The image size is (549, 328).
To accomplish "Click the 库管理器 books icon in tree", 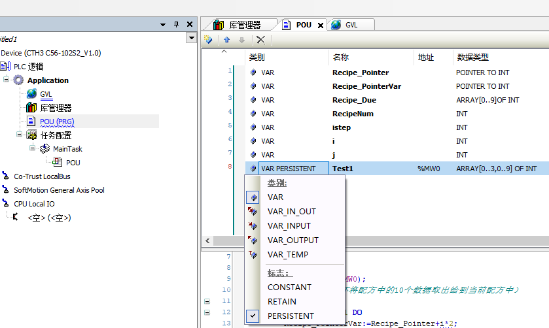I will click(31, 107).
